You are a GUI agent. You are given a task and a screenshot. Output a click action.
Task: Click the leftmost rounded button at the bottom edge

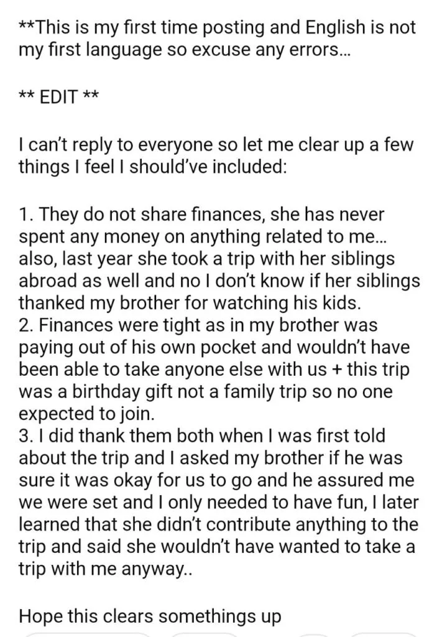click(87, 635)
